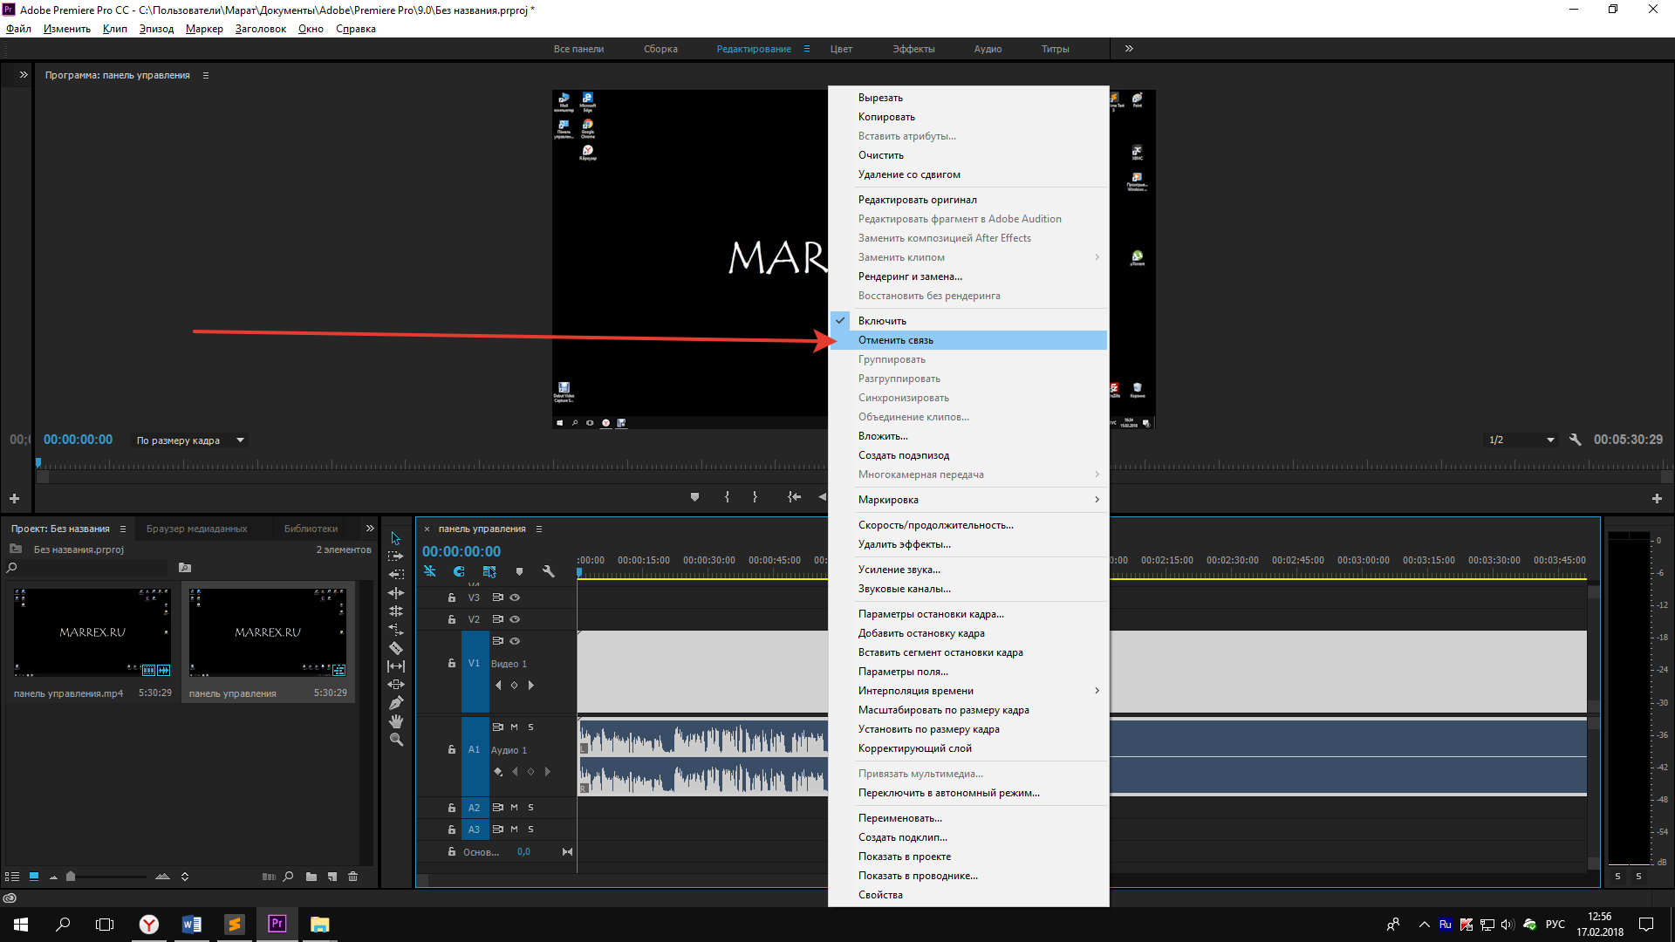The image size is (1675, 942).
Task: Click the Selection tool icon in toolbar
Action: 394,535
